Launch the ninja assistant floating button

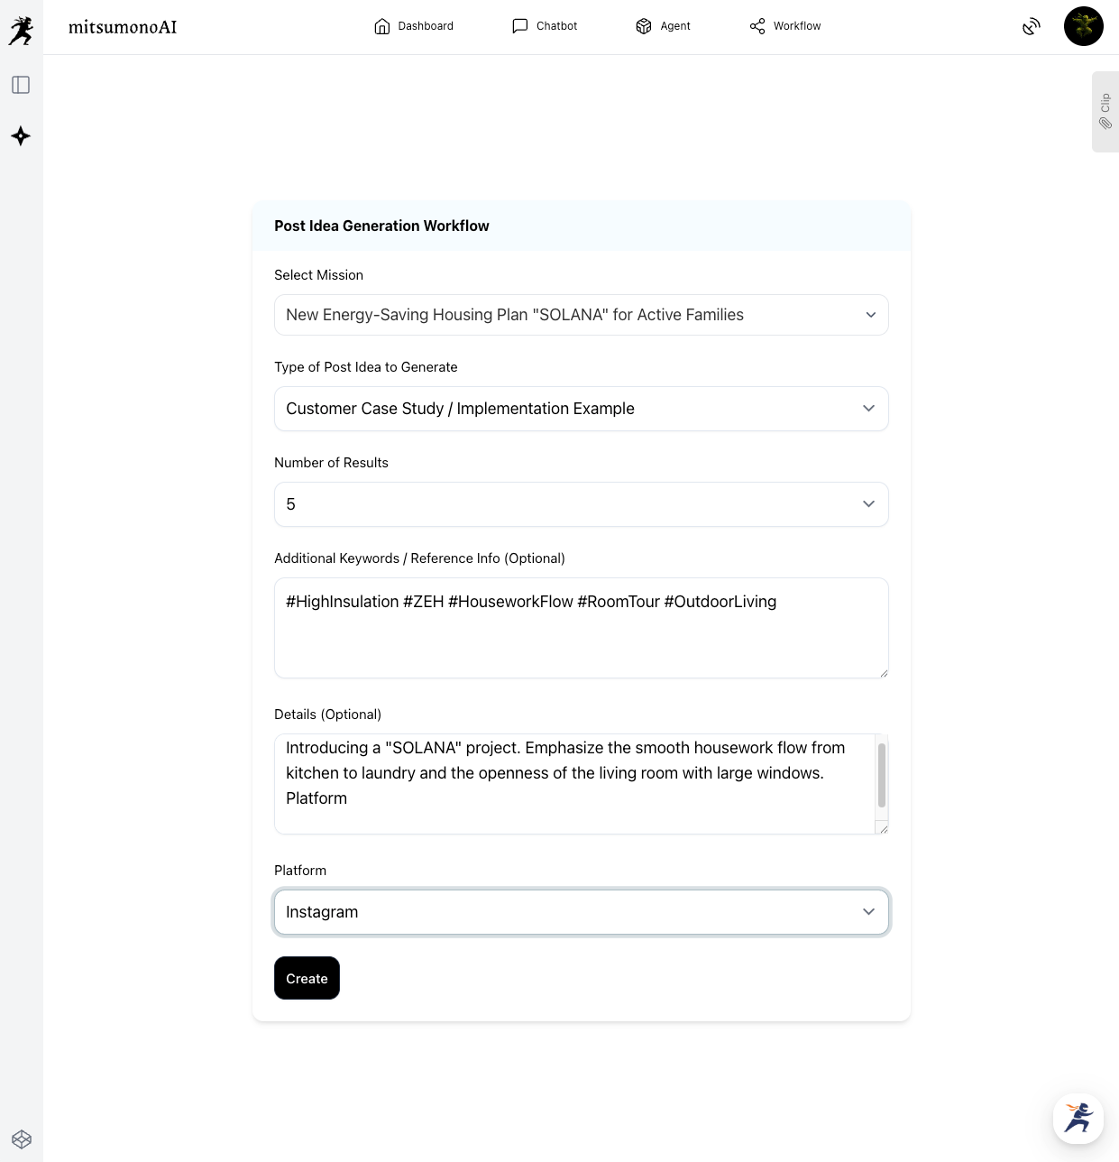click(x=1078, y=1118)
